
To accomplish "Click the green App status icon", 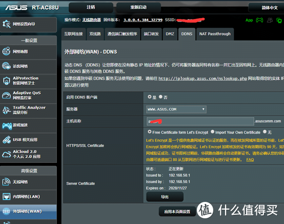I will point(249,20).
